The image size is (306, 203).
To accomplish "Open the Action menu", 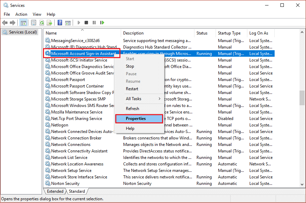I will coord(21,14).
